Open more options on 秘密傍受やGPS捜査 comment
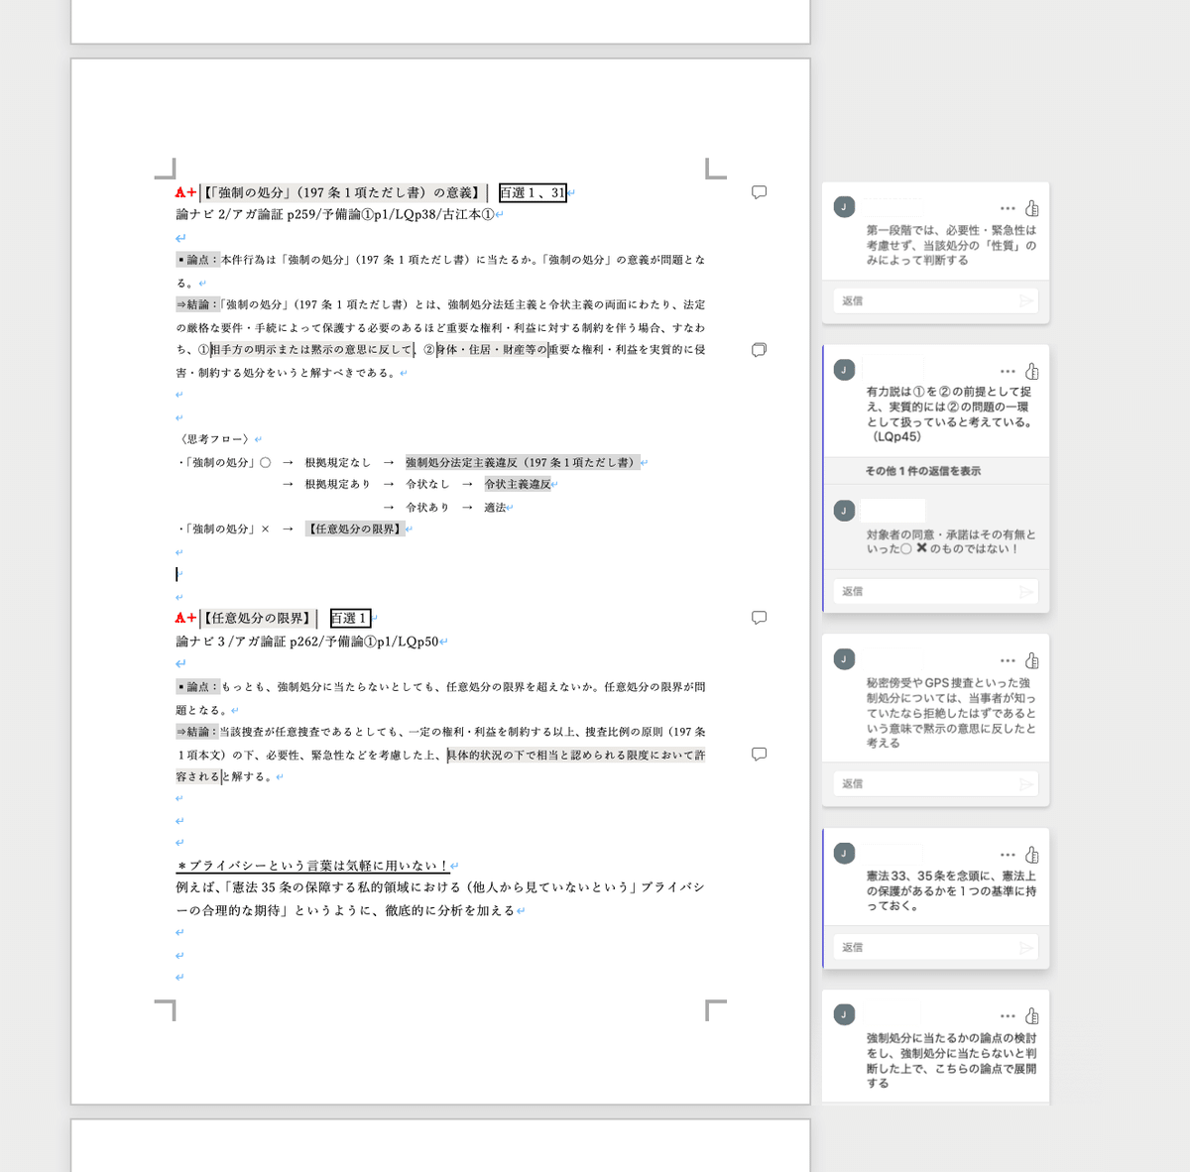Screen dimensions: 1190x1172 pyautogui.click(x=1008, y=660)
